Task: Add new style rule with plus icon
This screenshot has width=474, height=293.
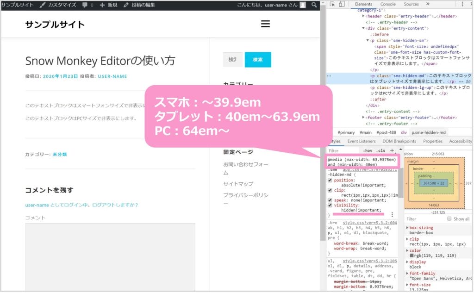Action: click(392, 150)
